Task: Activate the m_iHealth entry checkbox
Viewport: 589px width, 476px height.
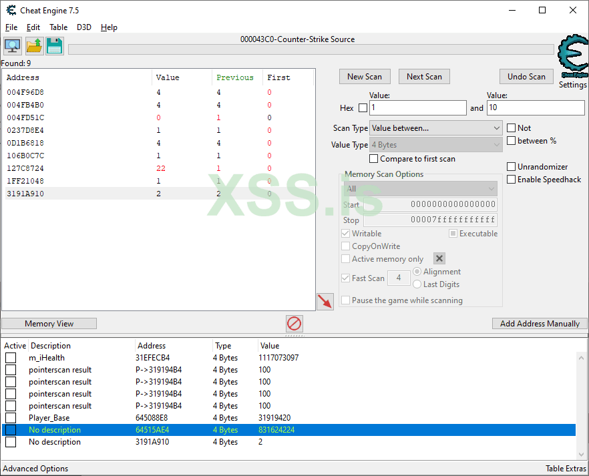Action: (11, 358)
